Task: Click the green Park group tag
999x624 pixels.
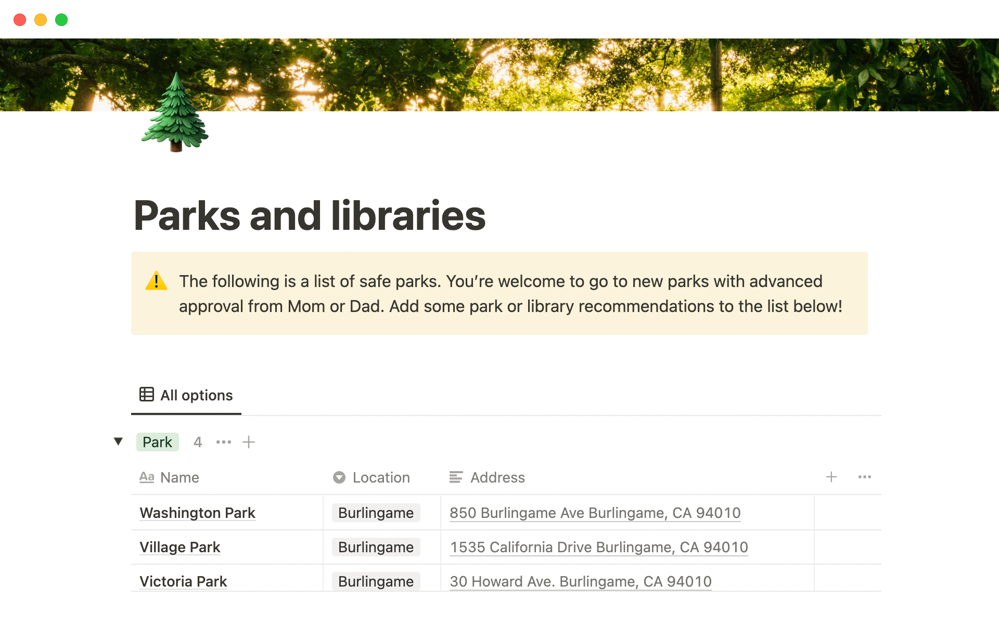Action: tap(157, 442)
